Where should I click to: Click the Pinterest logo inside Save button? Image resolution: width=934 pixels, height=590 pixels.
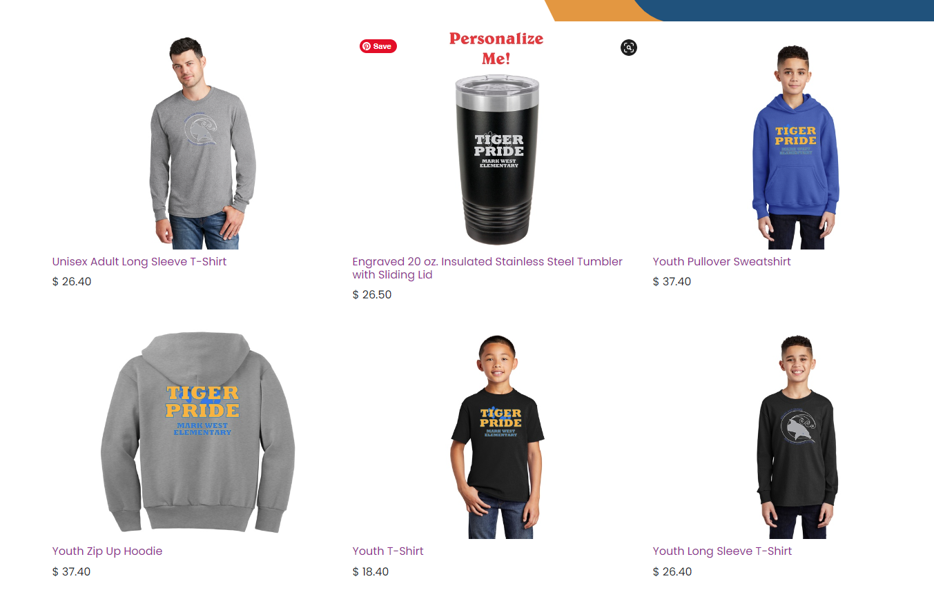tap(367, 46)
